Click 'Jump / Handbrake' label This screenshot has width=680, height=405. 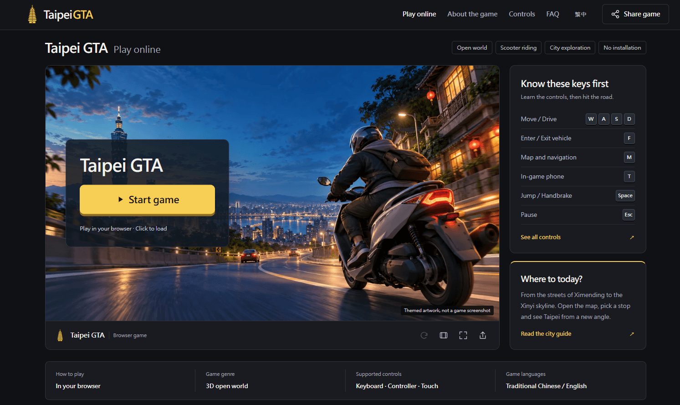(546, 195)
